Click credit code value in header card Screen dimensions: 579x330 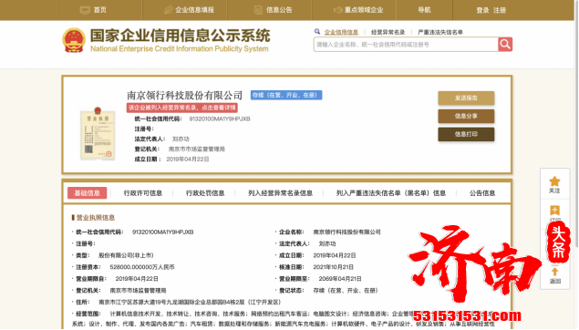pyautogui.click(x=220, y=119)
